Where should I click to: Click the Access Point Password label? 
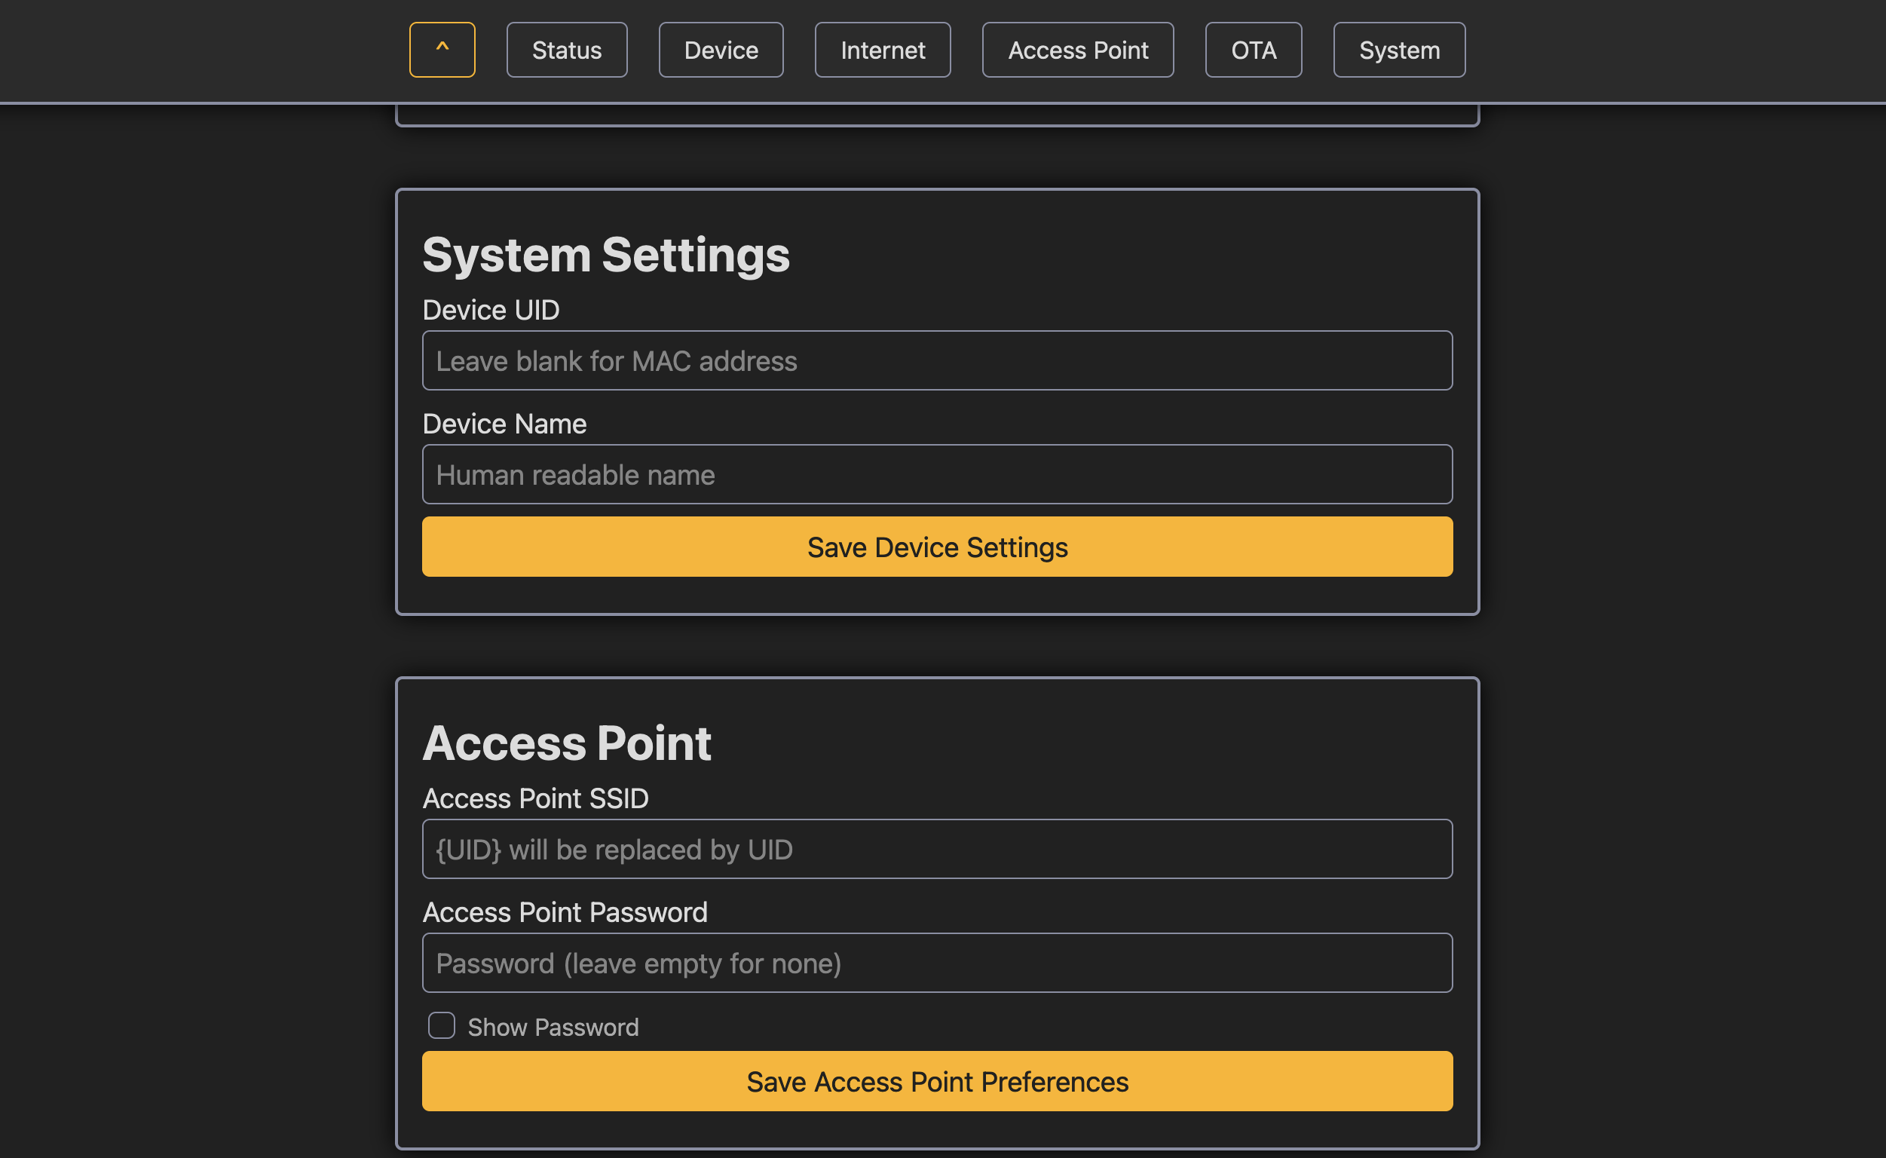coord(565,911)
